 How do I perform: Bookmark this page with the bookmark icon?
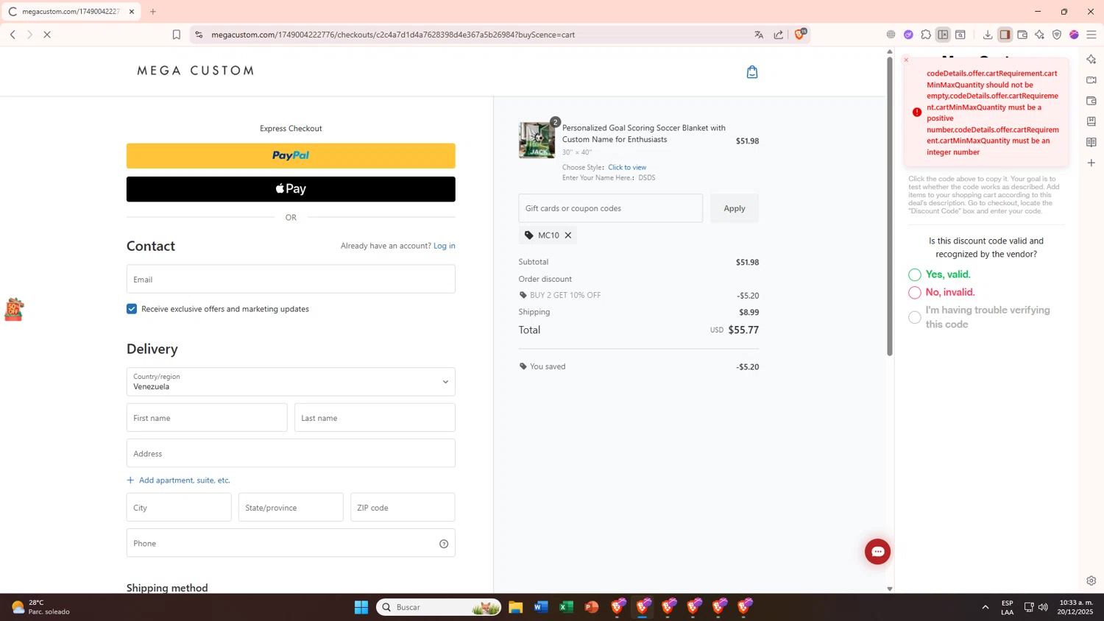[x=177, y=35]
